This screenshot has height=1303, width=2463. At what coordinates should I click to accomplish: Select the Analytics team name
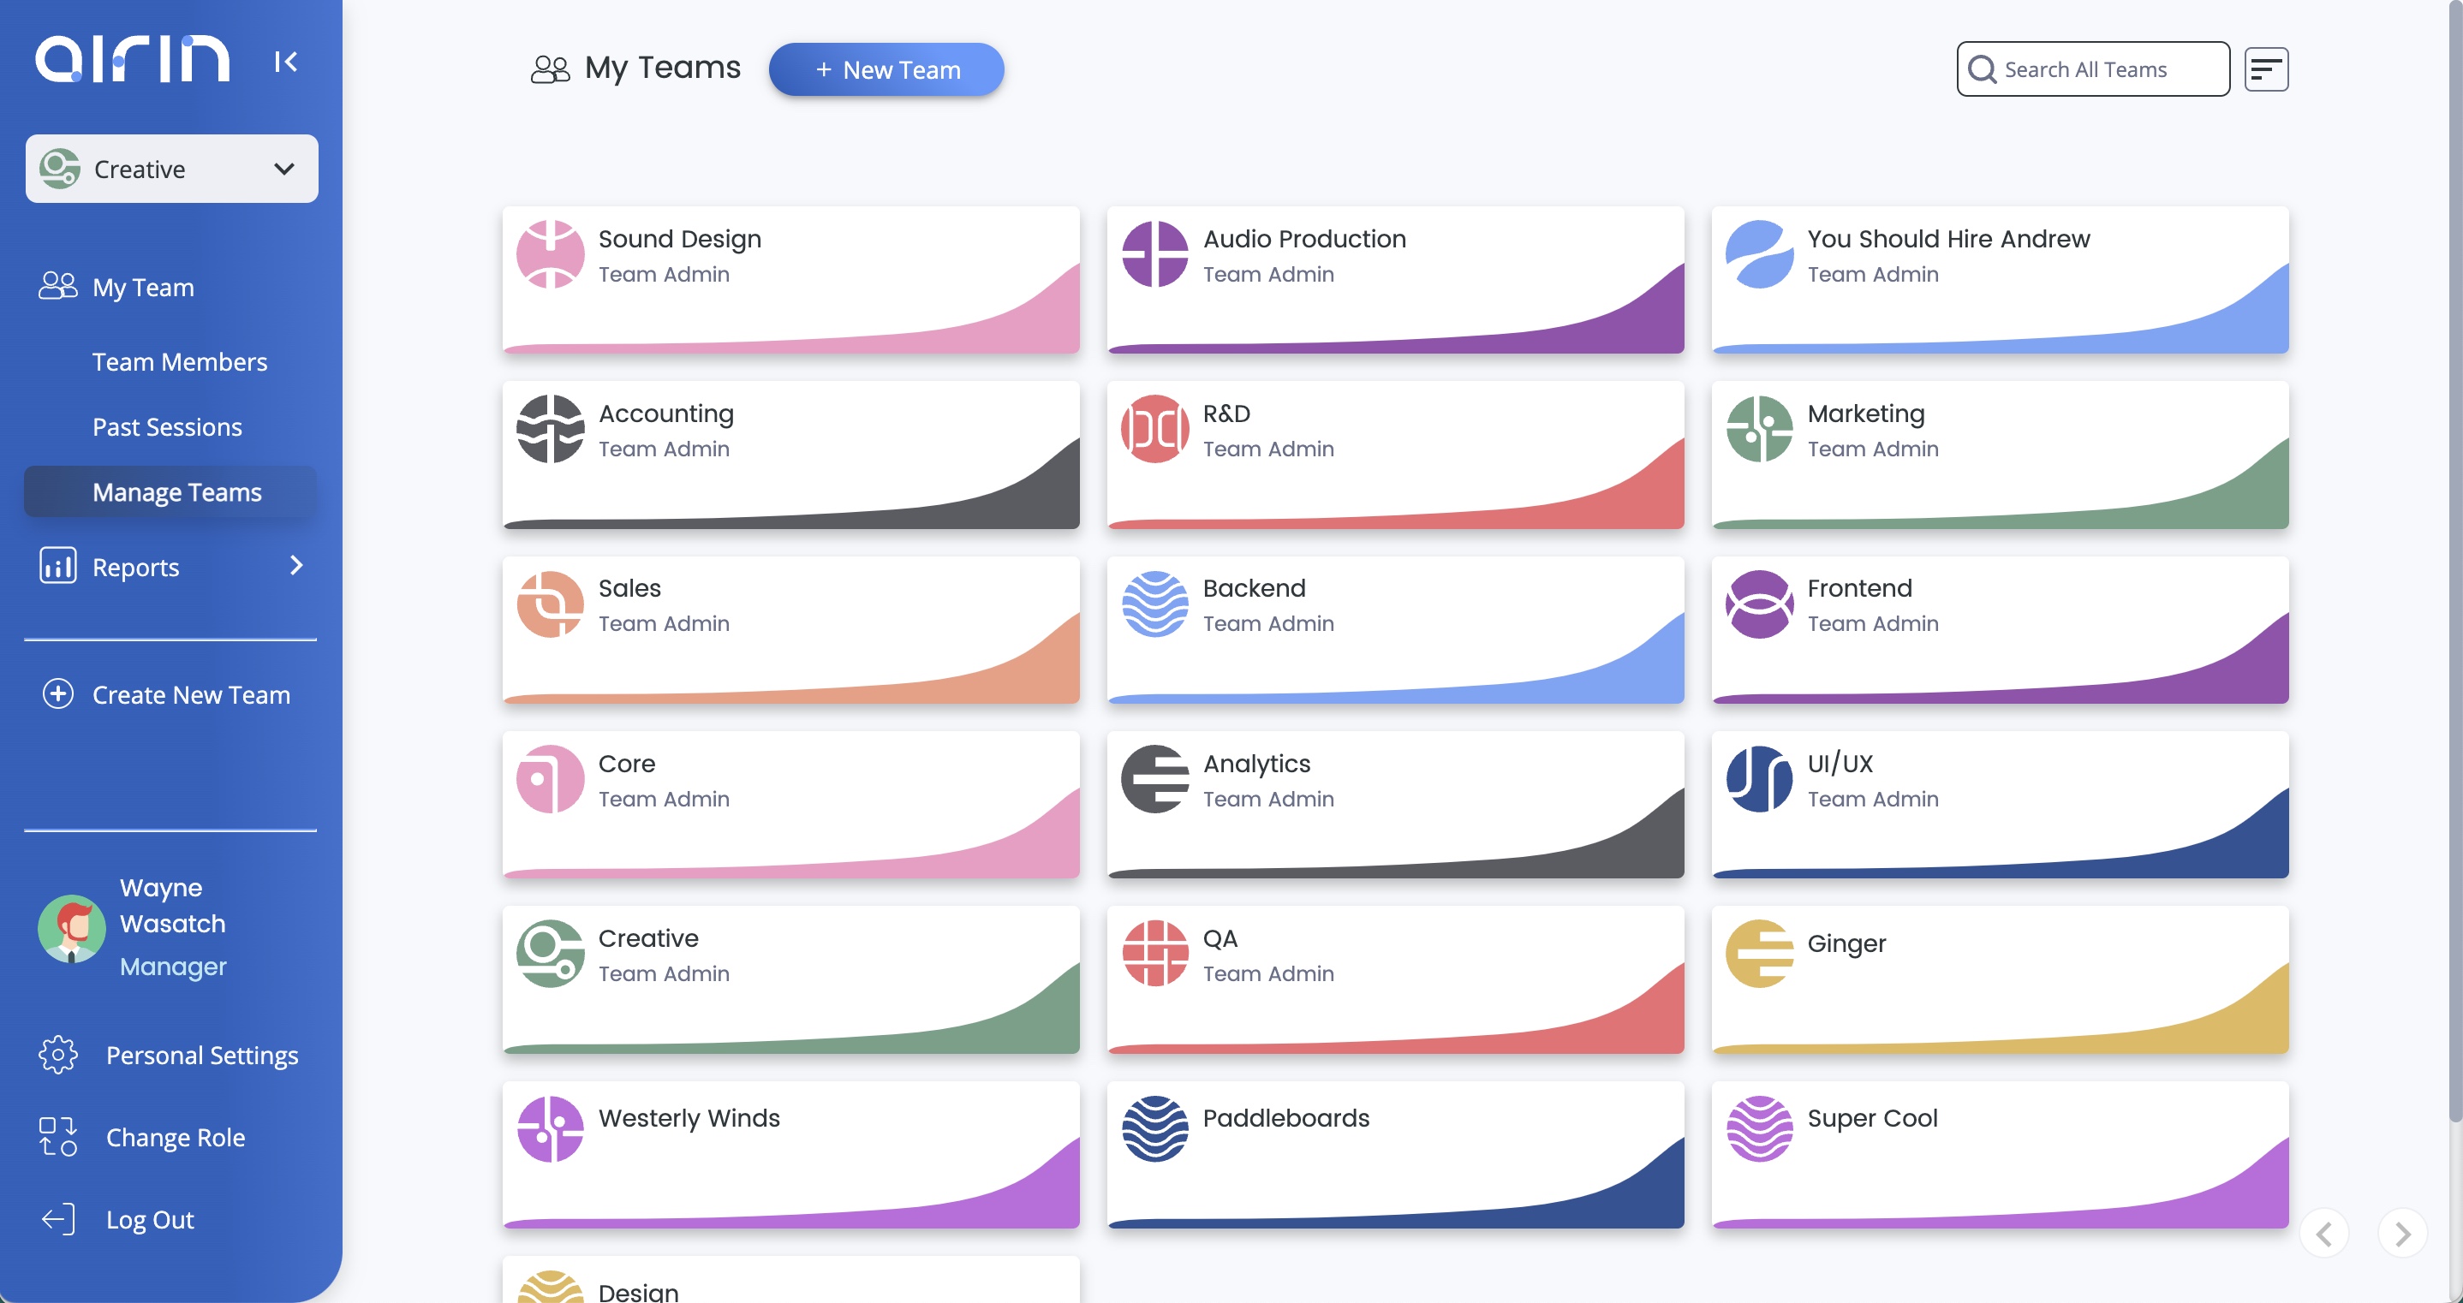click(1256, 763)
